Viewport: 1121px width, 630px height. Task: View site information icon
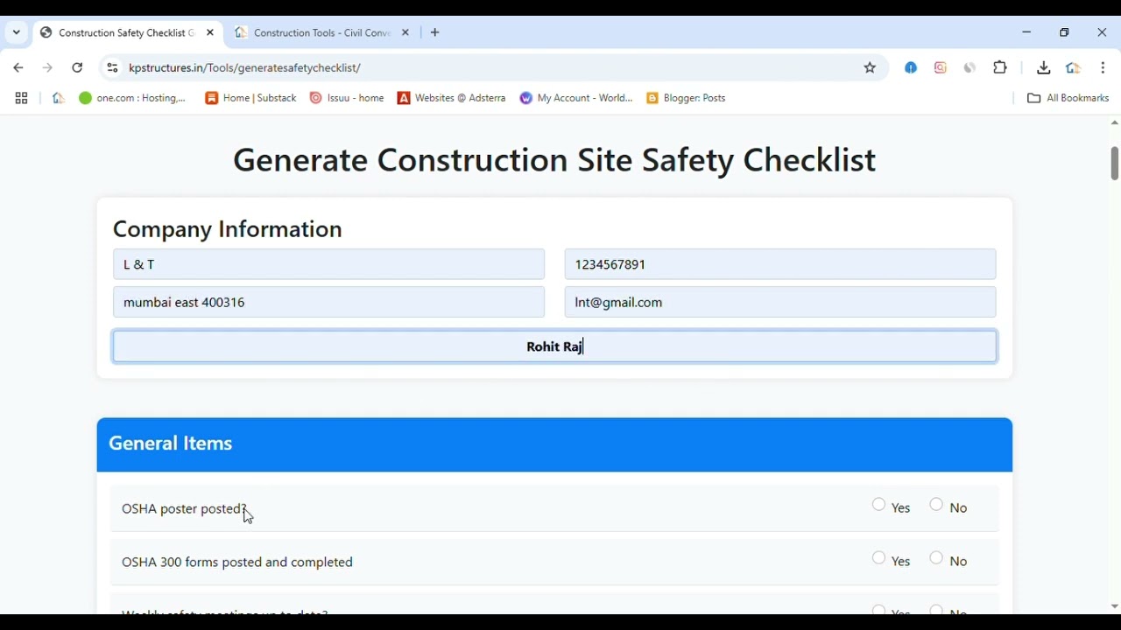point(112,68)
